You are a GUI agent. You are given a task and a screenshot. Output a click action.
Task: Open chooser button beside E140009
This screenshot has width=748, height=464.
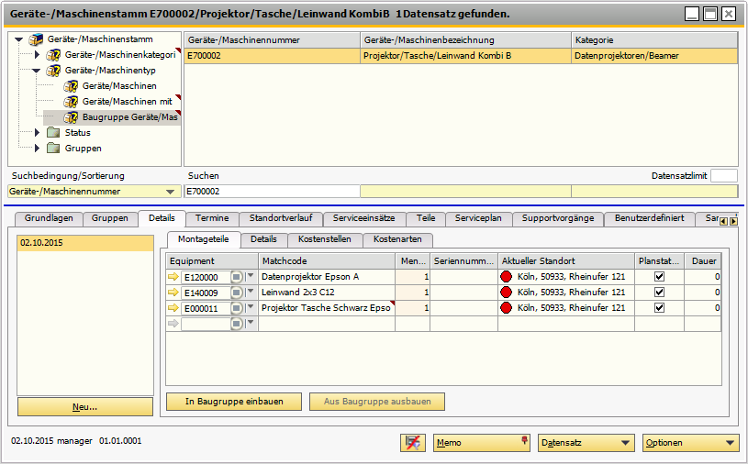[236, 293]
